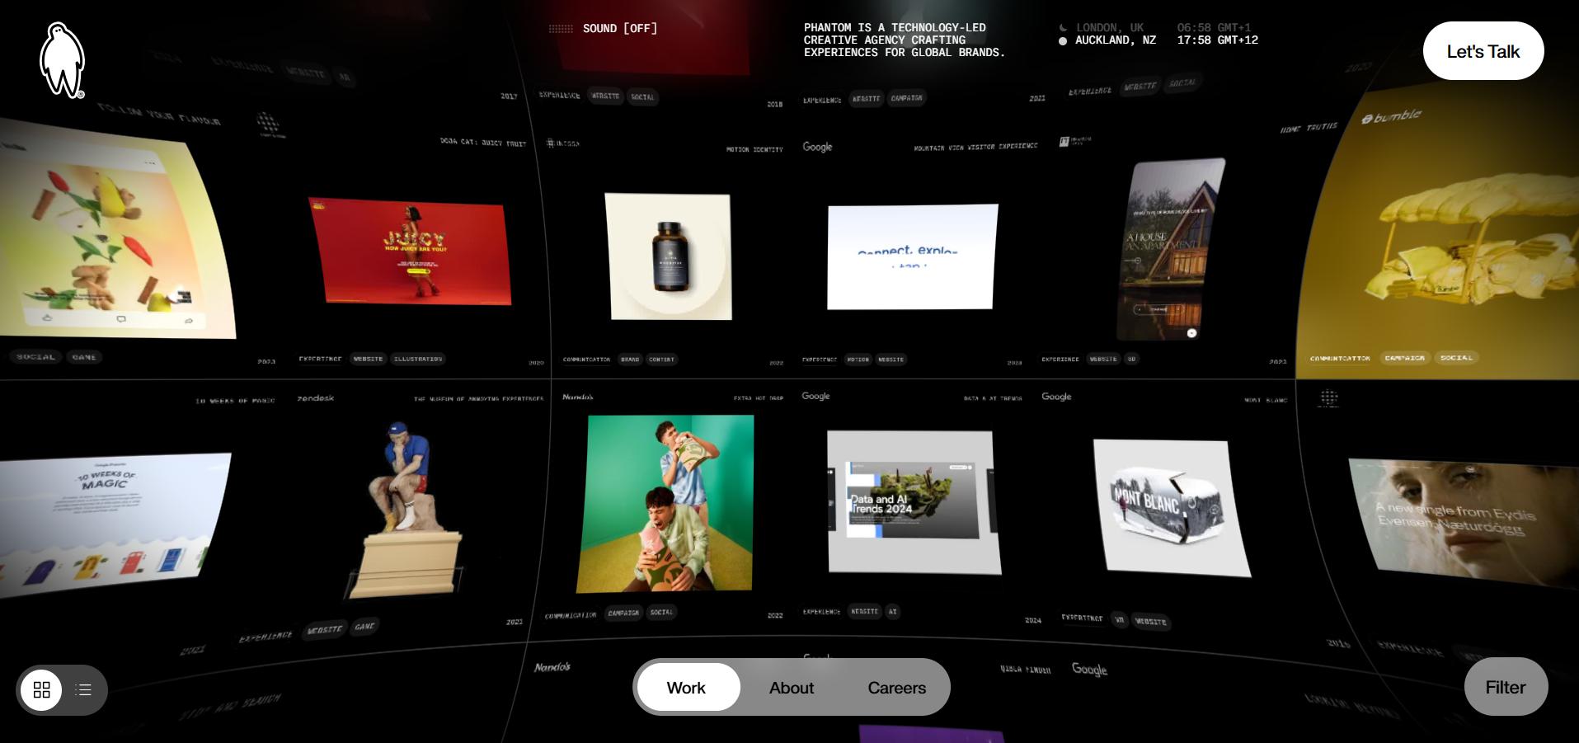The width and height of the screenshot is (1579, 743).
Task: Click the Website tag under Juicy Fruit
Action: [368, 359]
